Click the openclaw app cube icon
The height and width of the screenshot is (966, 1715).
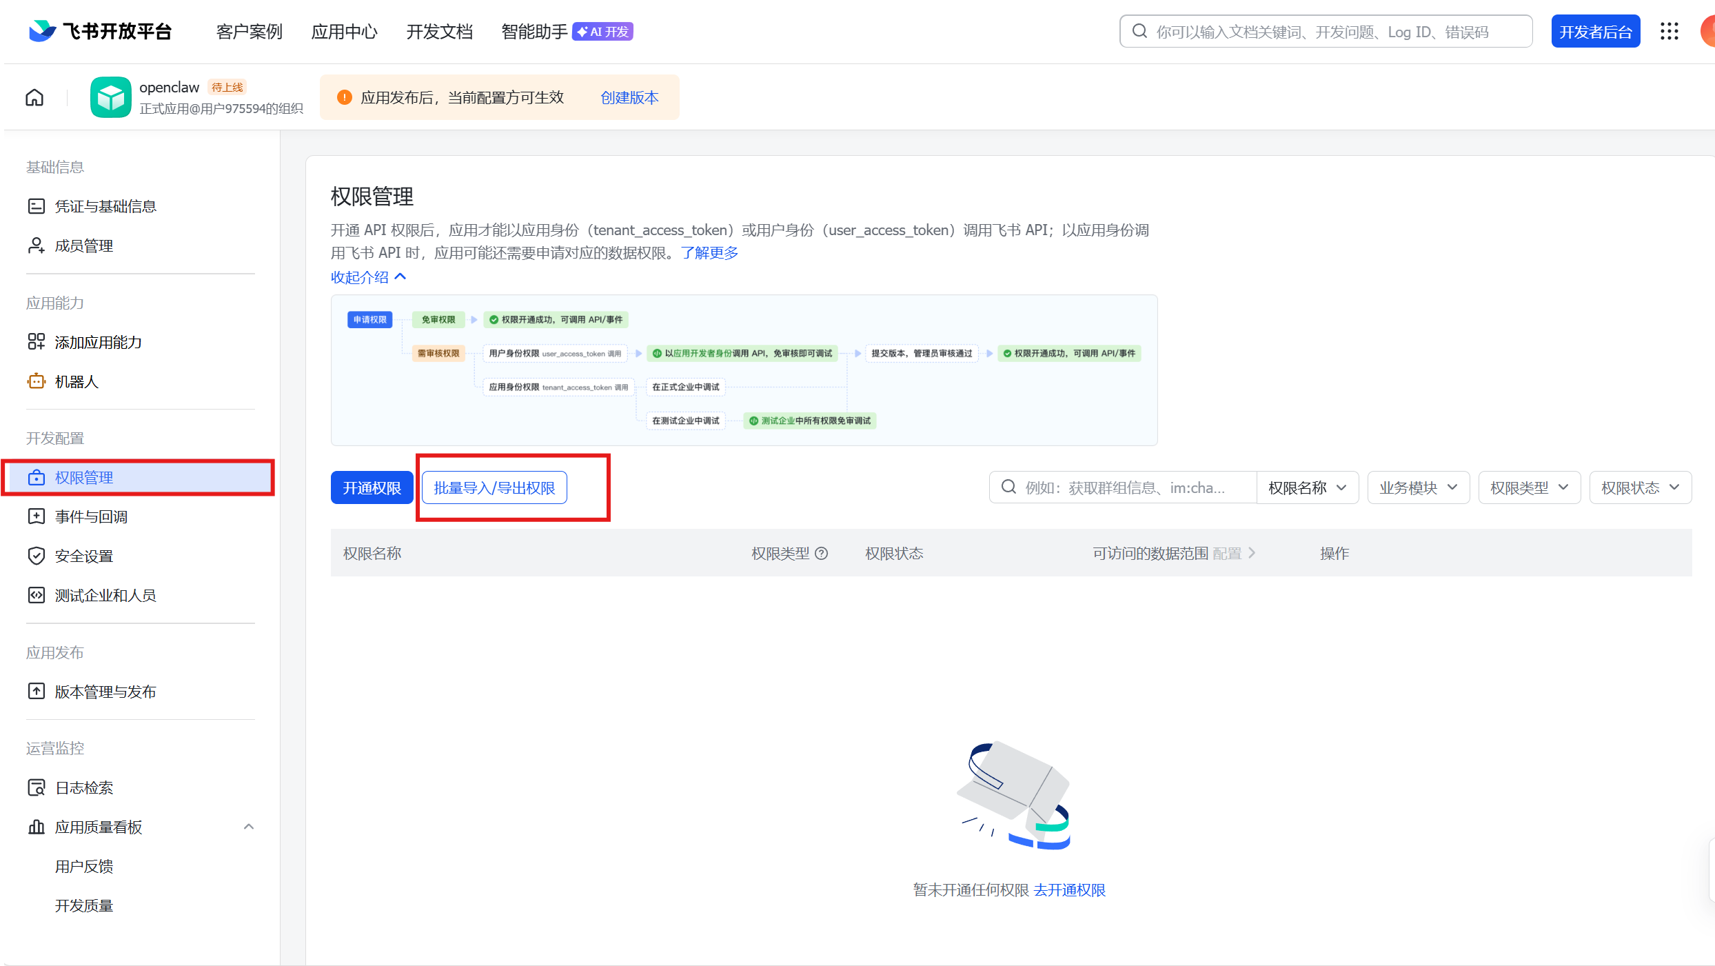coord(110,97)
